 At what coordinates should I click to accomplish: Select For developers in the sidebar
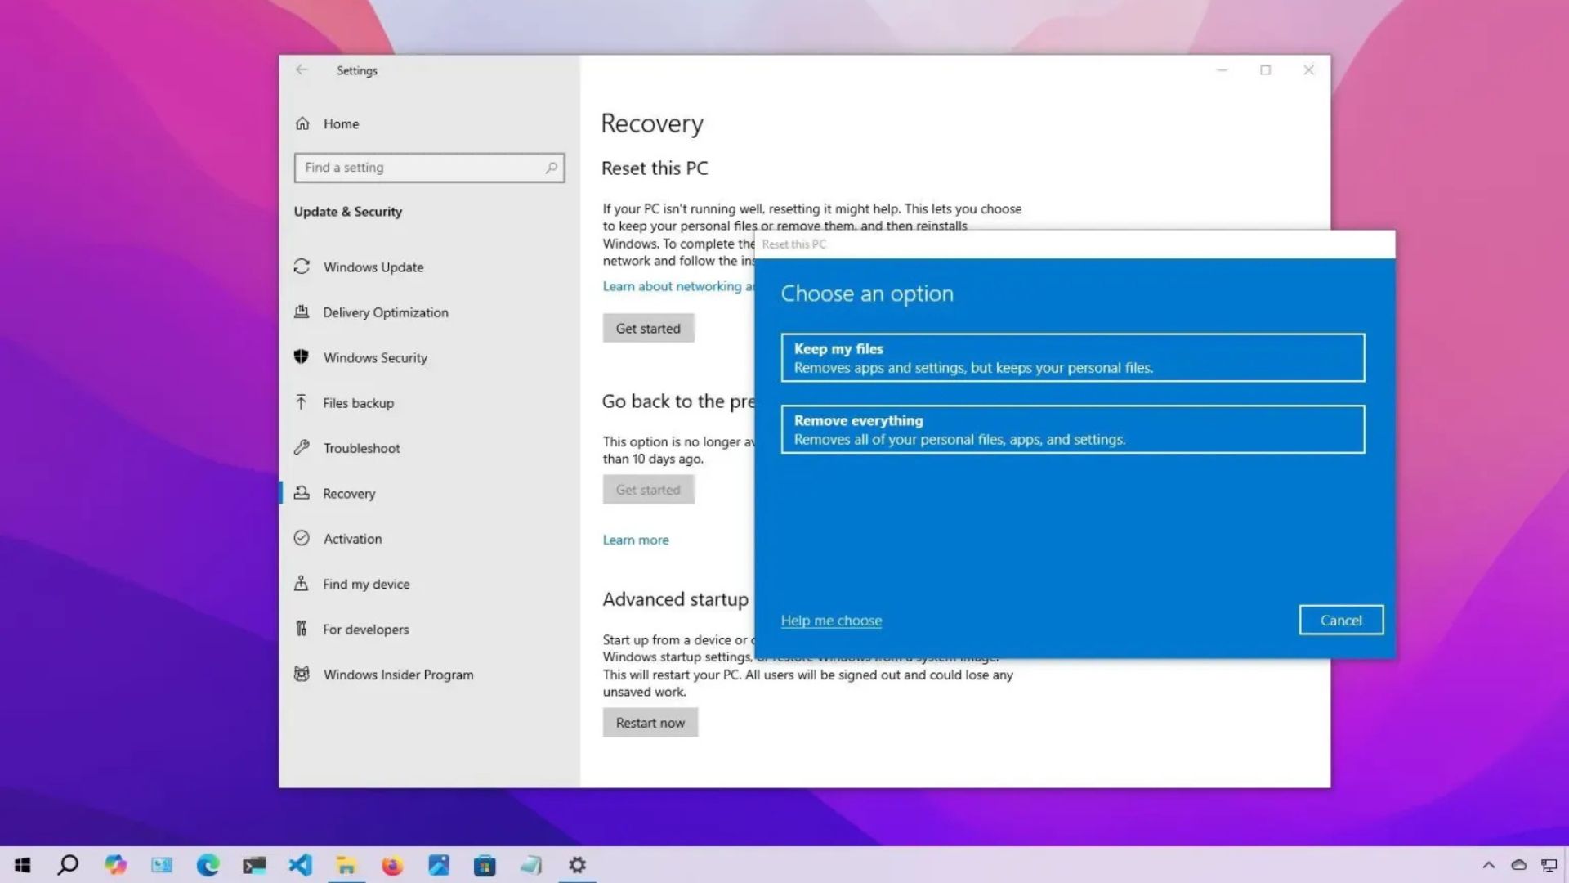[x=366, y=629]
